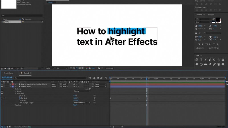Toggle the End property stopwatch

pos(20,98)
